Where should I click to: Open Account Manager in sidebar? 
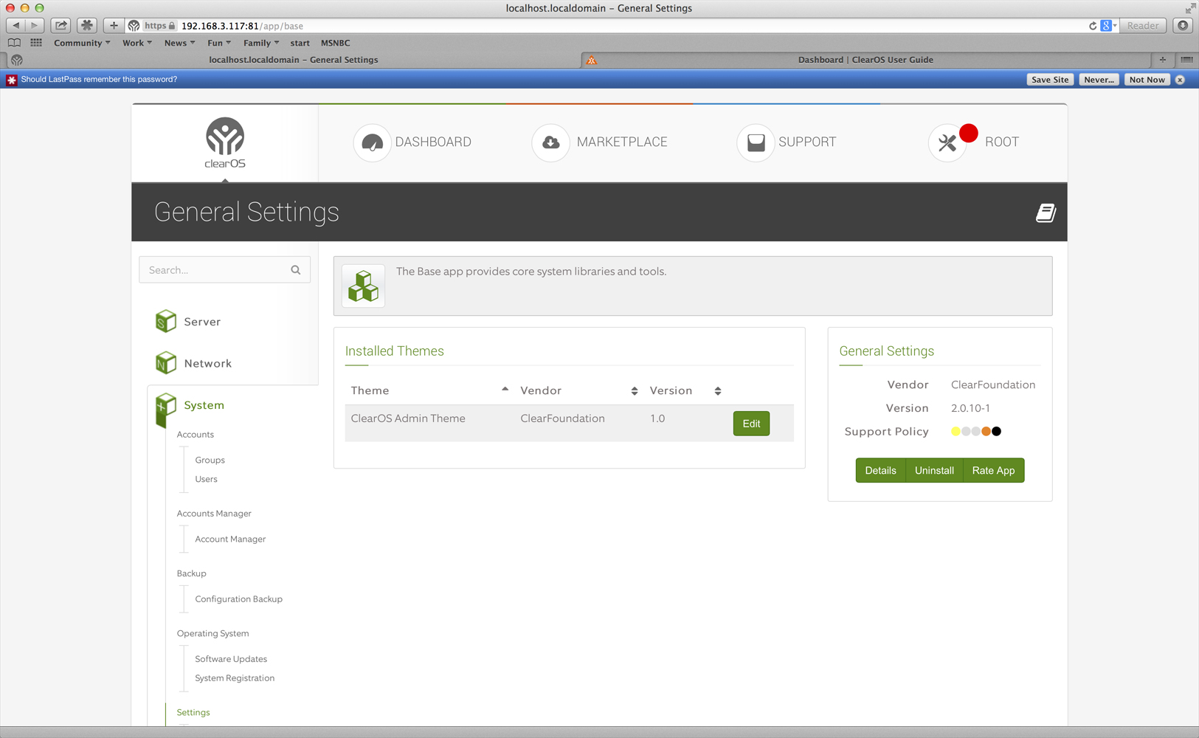(x=230, y=539)
